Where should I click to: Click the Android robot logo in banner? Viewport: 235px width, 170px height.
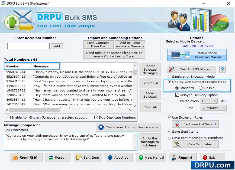(x=12, y=22)
